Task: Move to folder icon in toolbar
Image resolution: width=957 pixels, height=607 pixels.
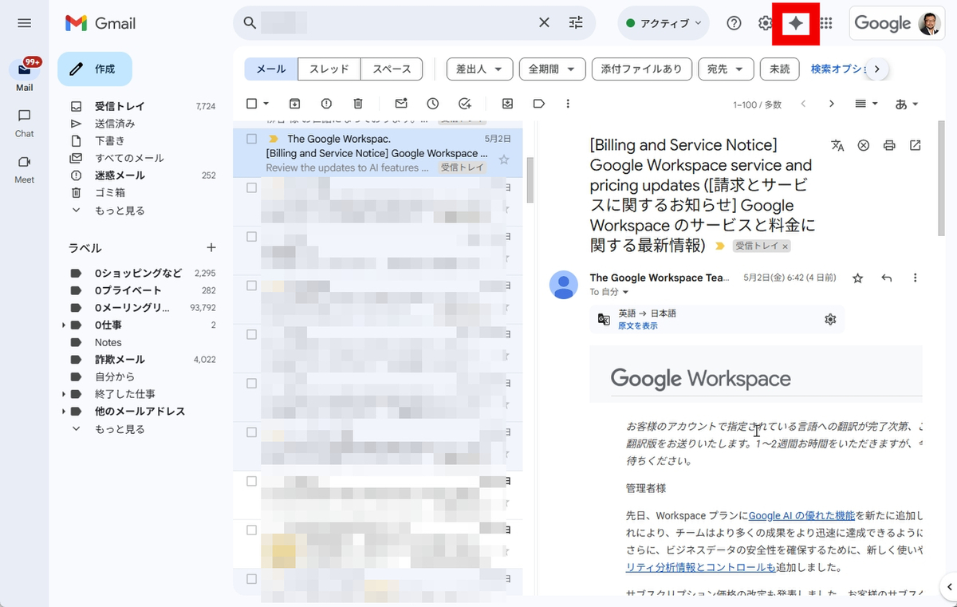Action: coord(507,104)
